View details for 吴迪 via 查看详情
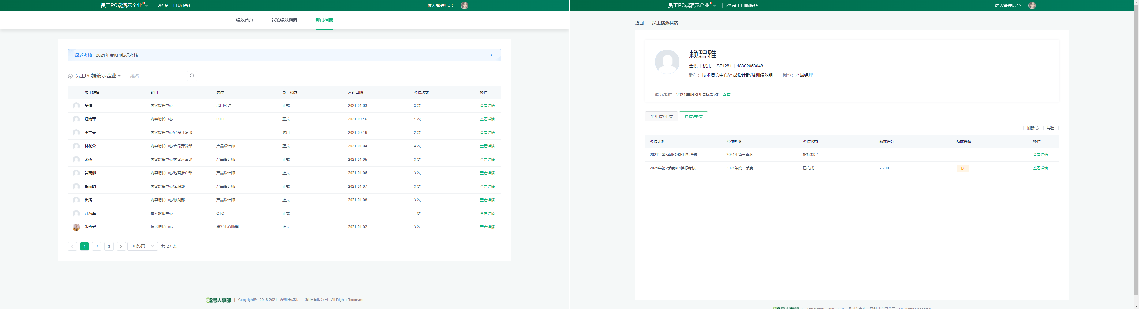Viewport: 1139px width, 309px height. point(487,106)
